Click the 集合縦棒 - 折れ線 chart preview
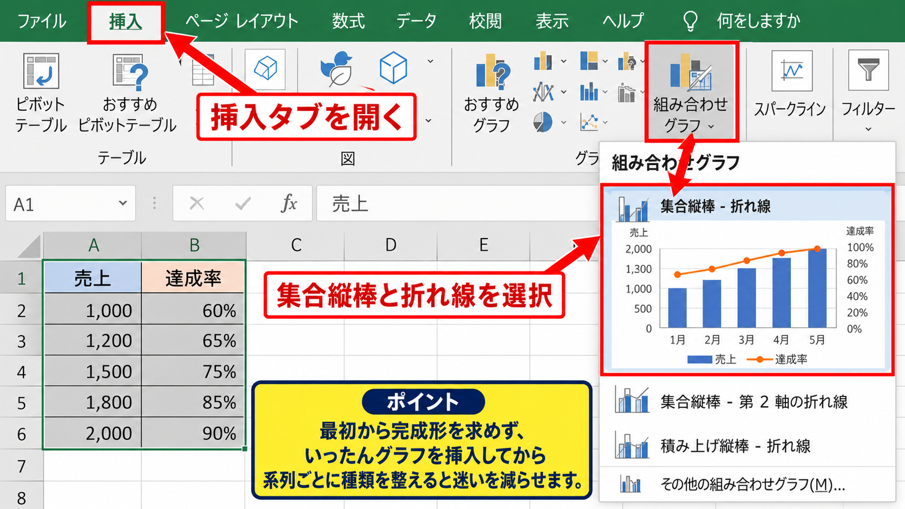The height and width of the screenshot is (509, 905). 747,295
